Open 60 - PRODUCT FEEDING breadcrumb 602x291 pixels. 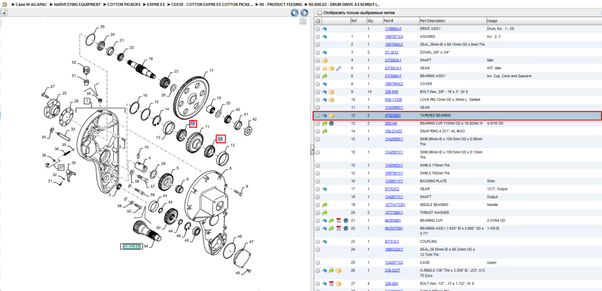point(281,5)
